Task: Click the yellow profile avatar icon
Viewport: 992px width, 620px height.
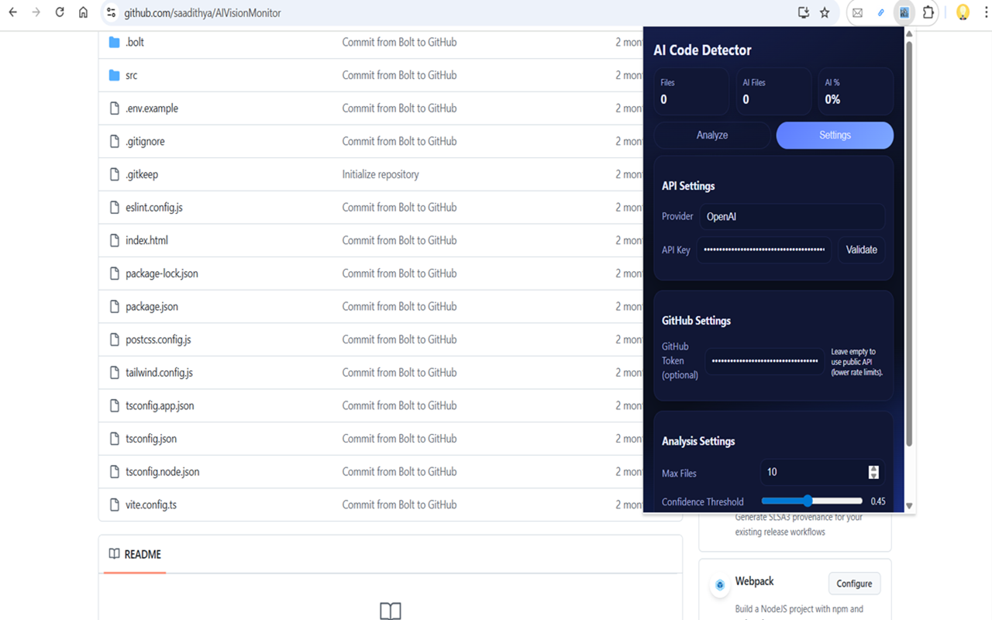Action: (963, 12)
